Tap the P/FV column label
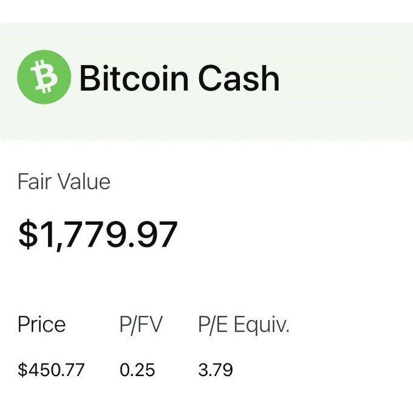Image resolution: width=413 pixels, height=401 pixels. click(141, 324)
